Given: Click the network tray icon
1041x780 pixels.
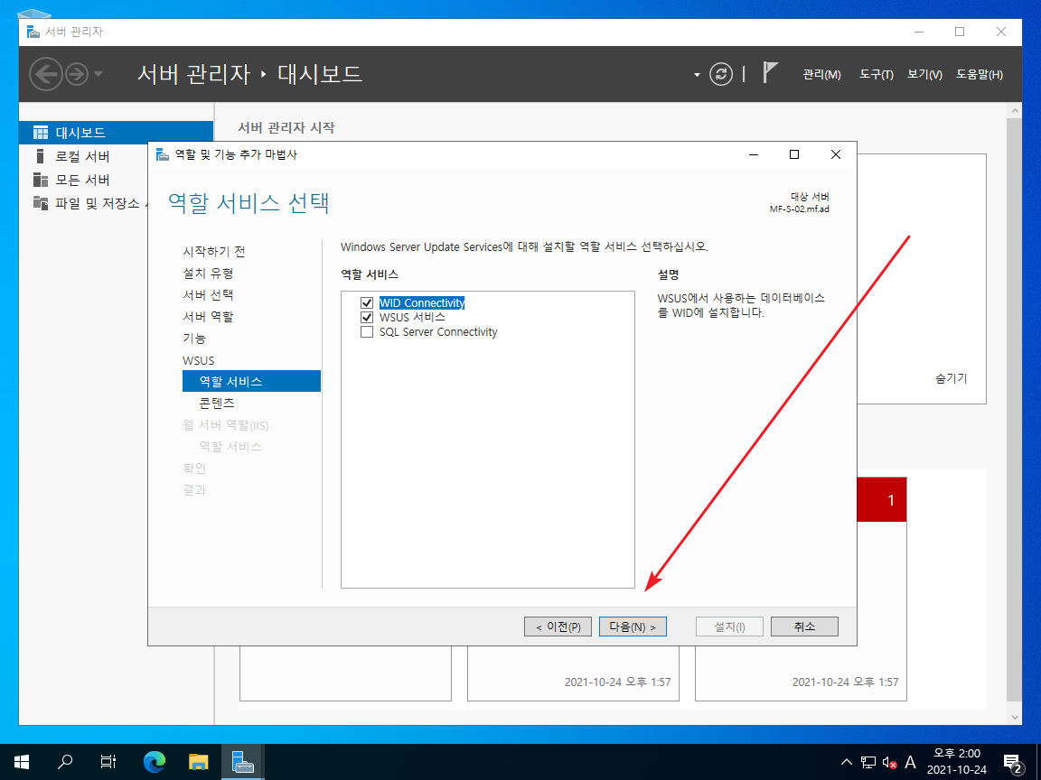Looking at the screenshot, I should pos(867,762).
